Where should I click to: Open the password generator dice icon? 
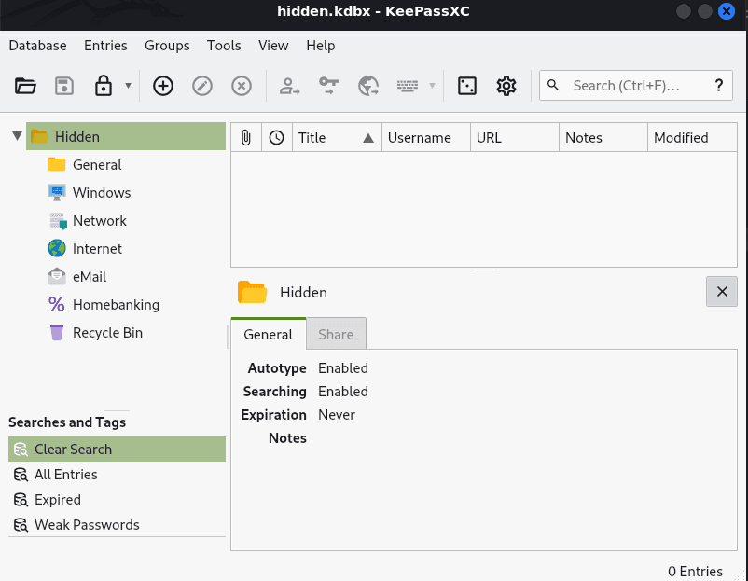pyautogui.click(x=467, y=86)
